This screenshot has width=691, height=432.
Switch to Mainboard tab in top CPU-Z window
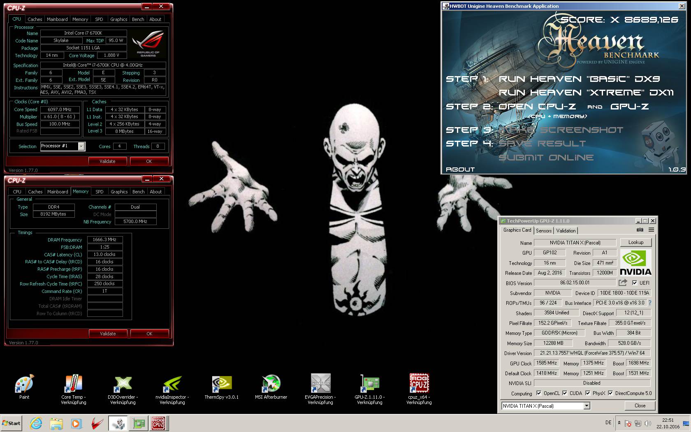57,19
